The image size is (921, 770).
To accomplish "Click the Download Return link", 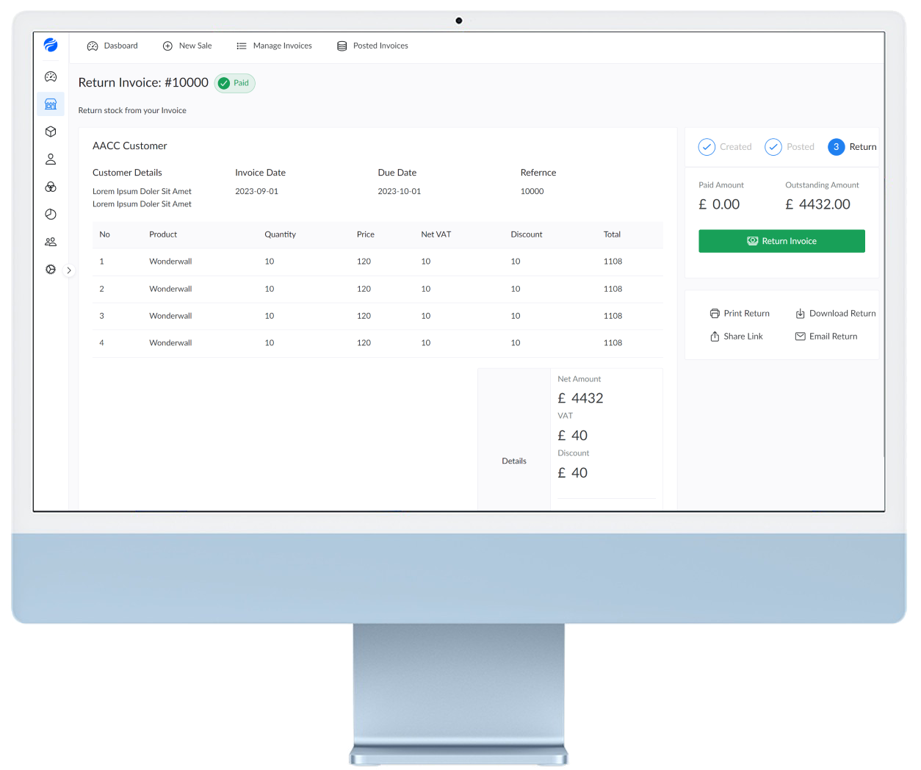I will [x=835, y=313].
